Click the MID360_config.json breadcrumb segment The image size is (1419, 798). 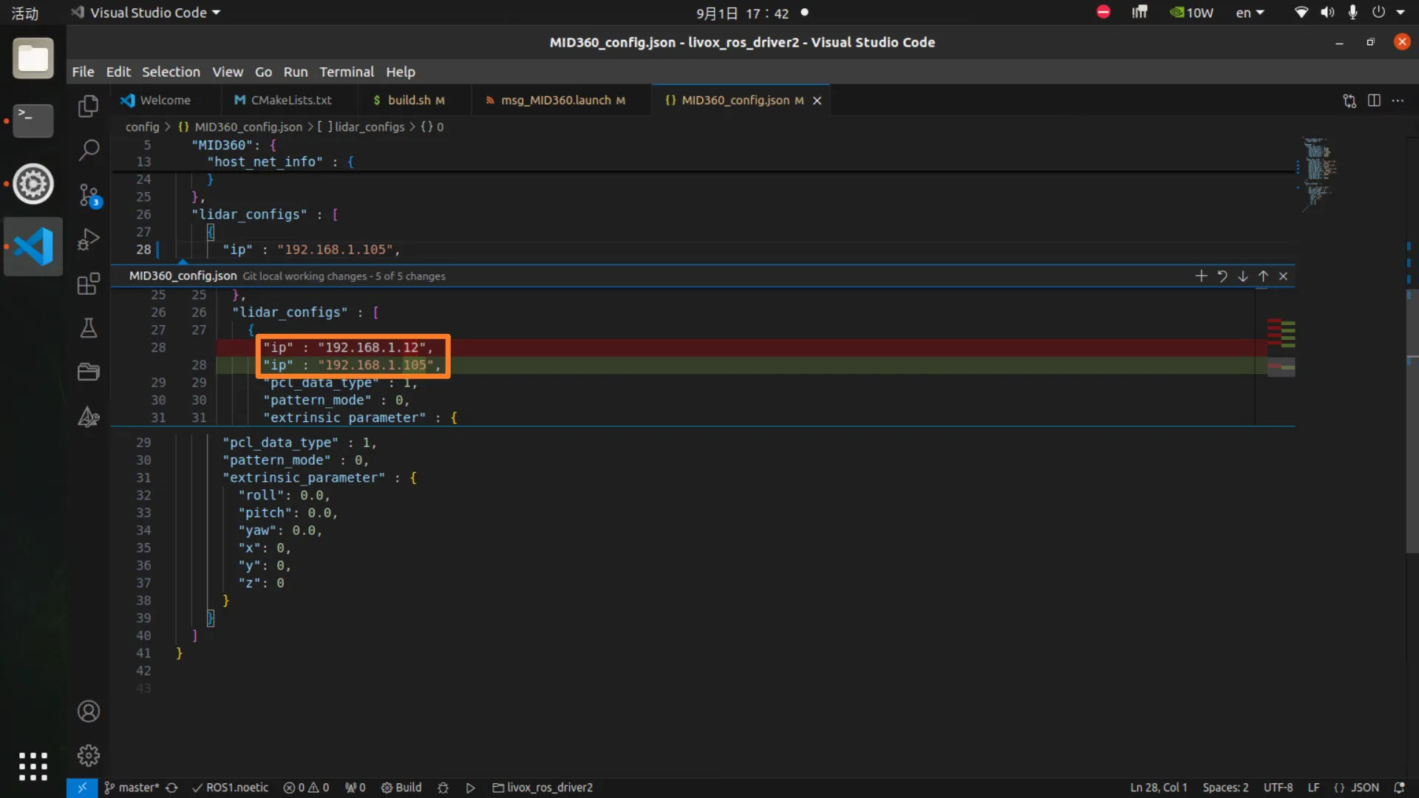[x=240, y=127]
